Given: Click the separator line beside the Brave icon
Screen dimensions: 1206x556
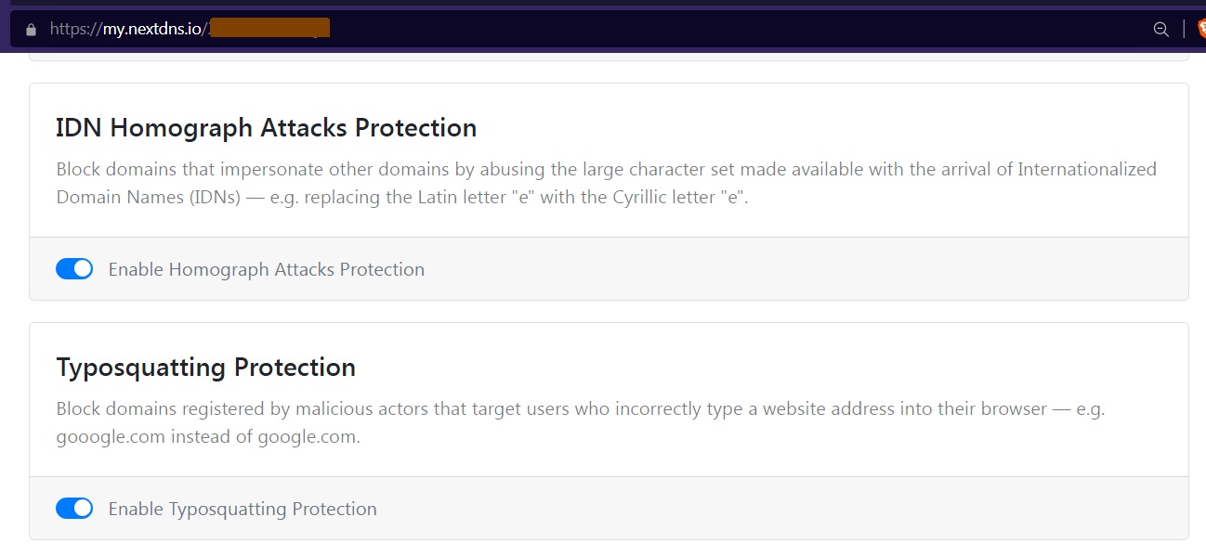Looking at the screenshot, I should tap(1183, 29).
